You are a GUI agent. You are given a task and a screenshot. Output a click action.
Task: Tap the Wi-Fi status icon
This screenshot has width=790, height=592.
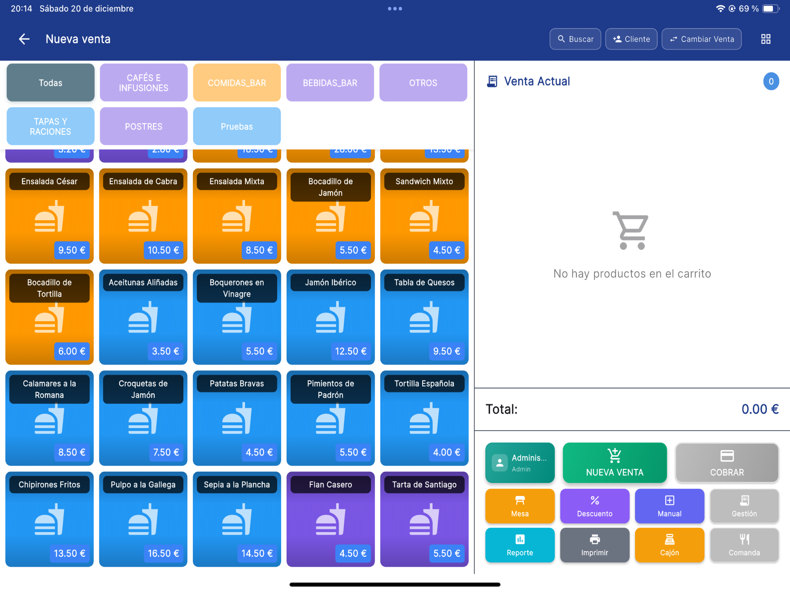pos(720,9)
